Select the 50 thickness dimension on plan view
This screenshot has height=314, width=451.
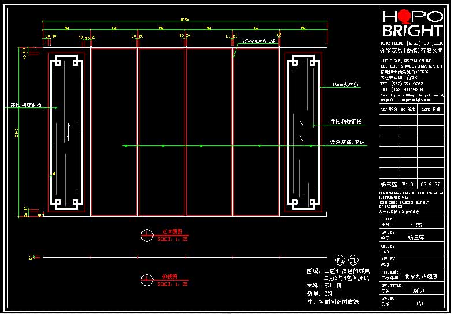pos(31,257)
